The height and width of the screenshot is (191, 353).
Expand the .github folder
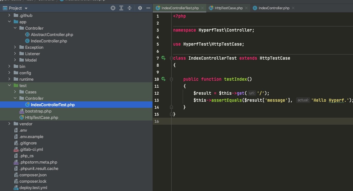pyautogui.click(x=9, y=15)
